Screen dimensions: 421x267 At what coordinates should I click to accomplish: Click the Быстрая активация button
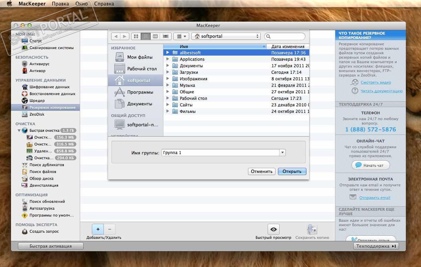(x=51, y=246)
